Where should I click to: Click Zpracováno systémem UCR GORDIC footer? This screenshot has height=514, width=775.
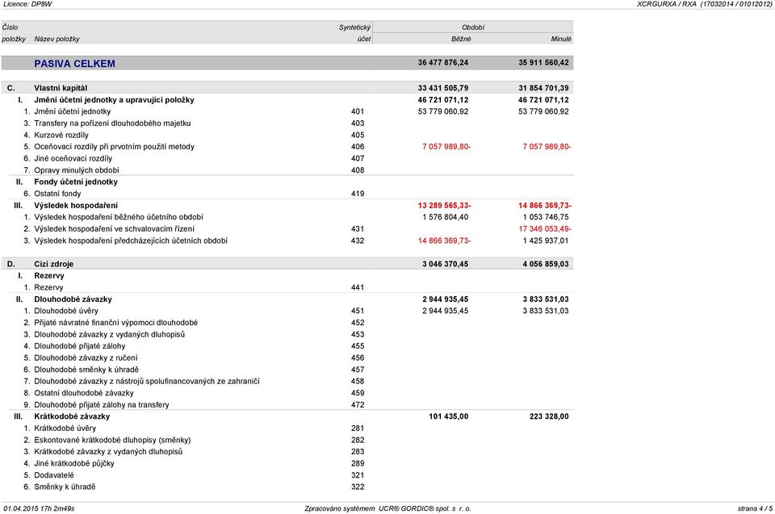coord(387,508)
